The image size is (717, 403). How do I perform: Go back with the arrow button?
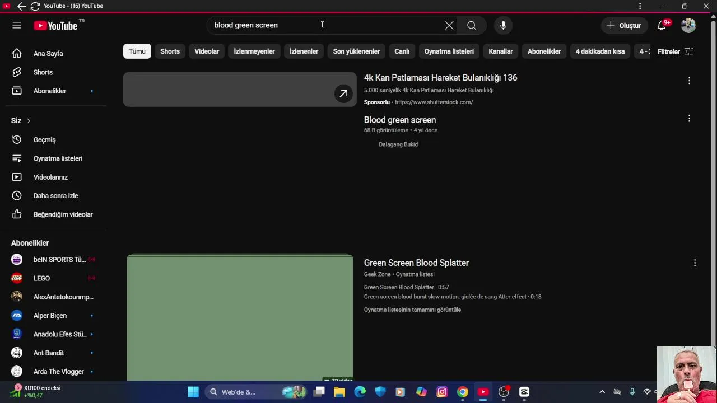[21, 6]
